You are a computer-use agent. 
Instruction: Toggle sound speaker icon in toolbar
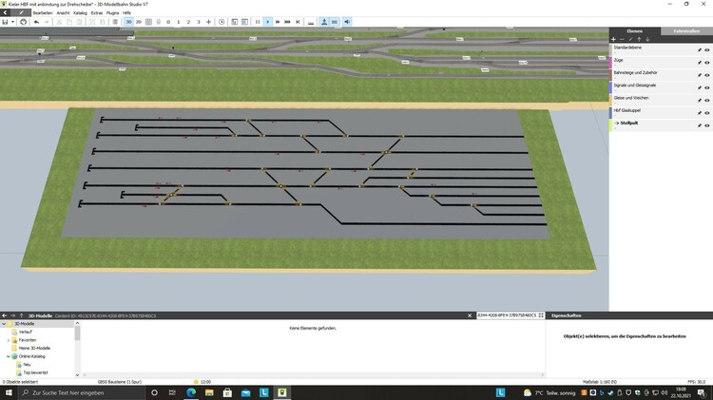(x=346, y=21)
